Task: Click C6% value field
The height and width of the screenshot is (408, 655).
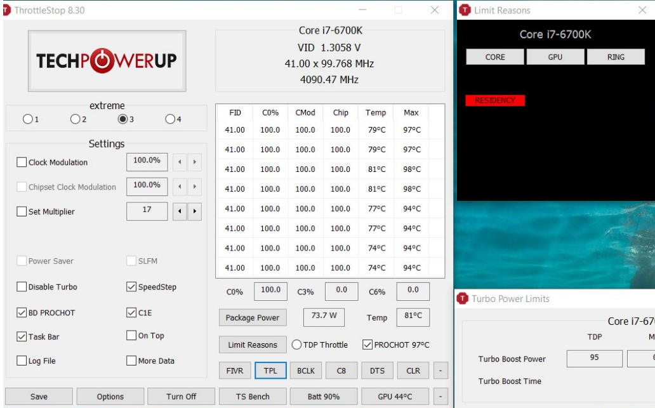Action: [x=413, y=291]
